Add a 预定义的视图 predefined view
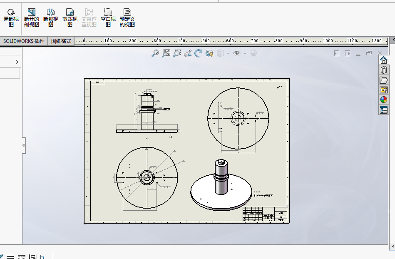The image size is (395, 259). click(x=127, y=17)
